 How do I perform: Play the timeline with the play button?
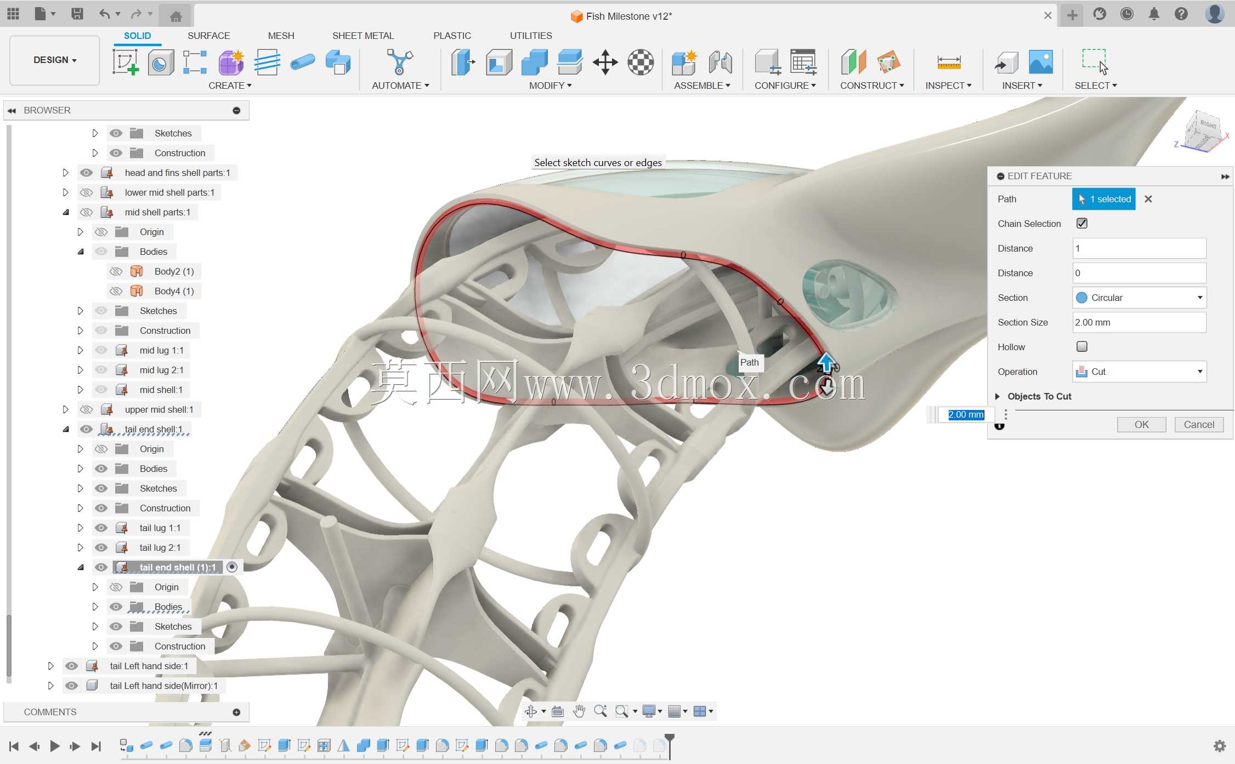click(x=55, y=746)
